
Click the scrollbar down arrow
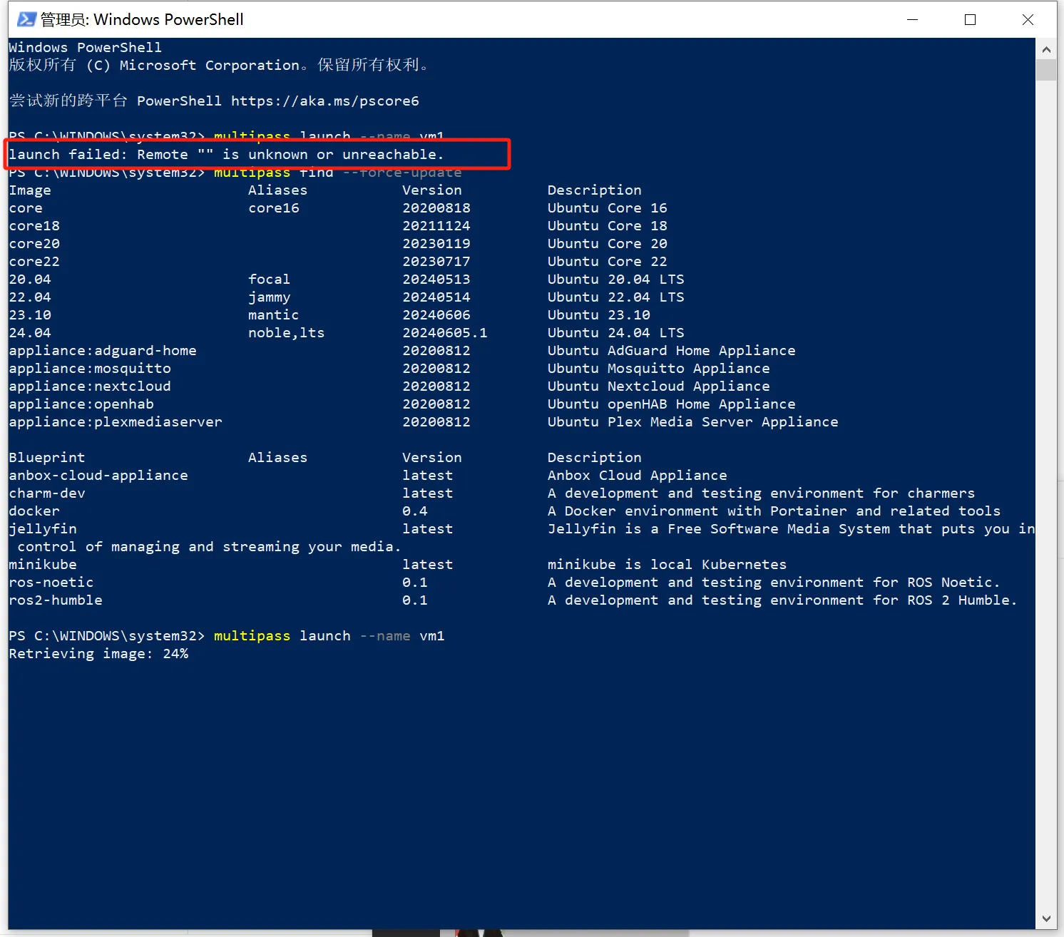[x=1046, y=919]
